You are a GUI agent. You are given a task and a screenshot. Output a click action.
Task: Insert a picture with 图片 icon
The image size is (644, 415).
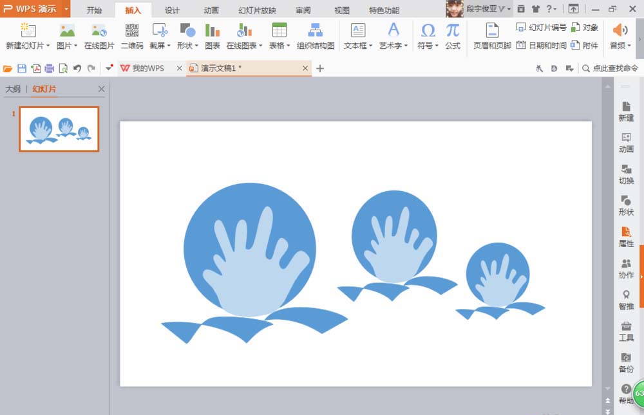pyautogui.click(x=67, y=30)
